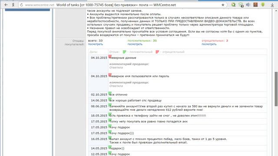
Task: Click green flag on 16.05.2015 review
Action: pos(110,137)
